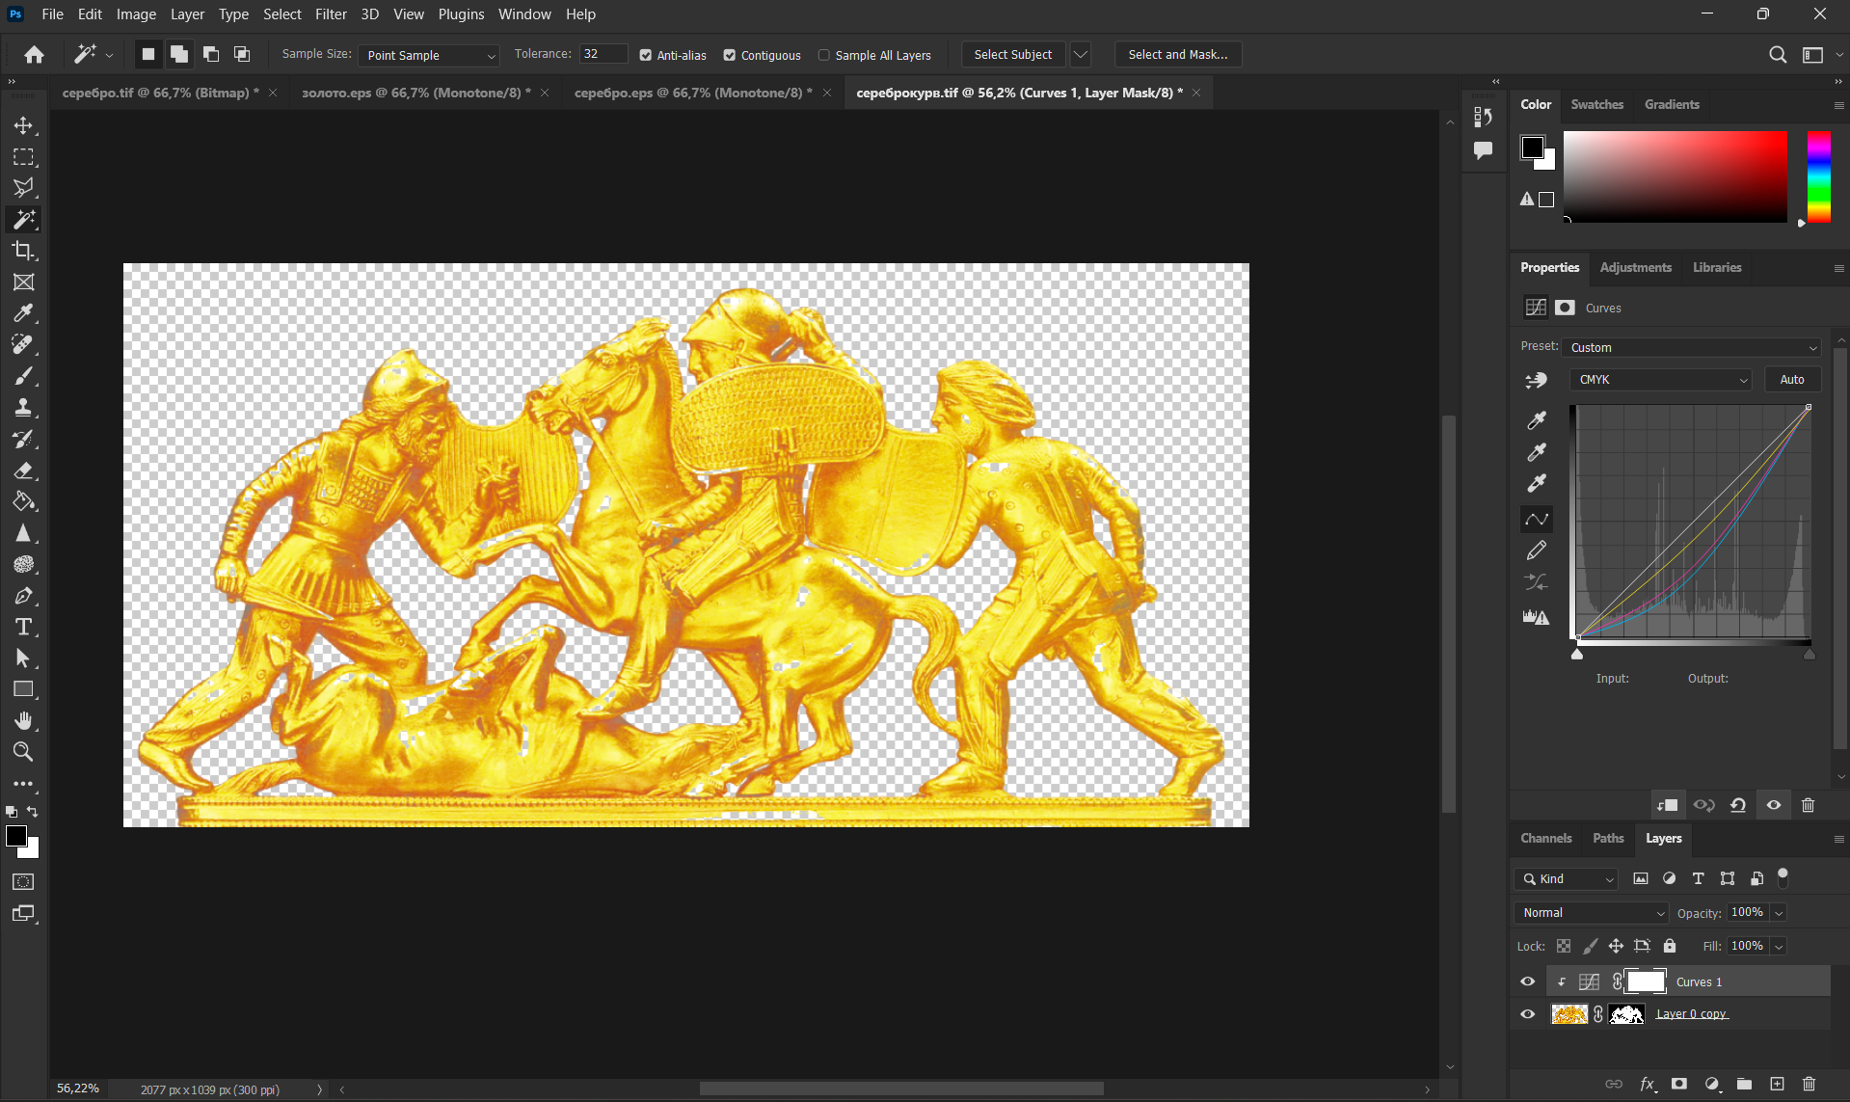Expand the Fill slider dropdown
Image resolution: width=1850 pixels, height=1102 pixels.
click(x=1779, y=947)
